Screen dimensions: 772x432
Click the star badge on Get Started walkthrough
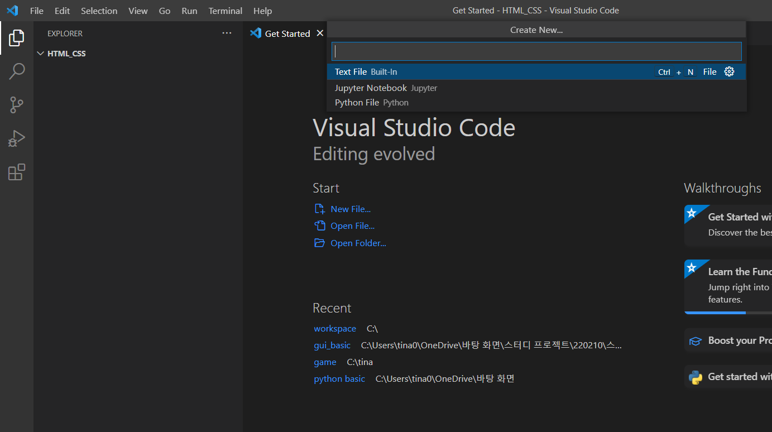(x=692, y=212)
